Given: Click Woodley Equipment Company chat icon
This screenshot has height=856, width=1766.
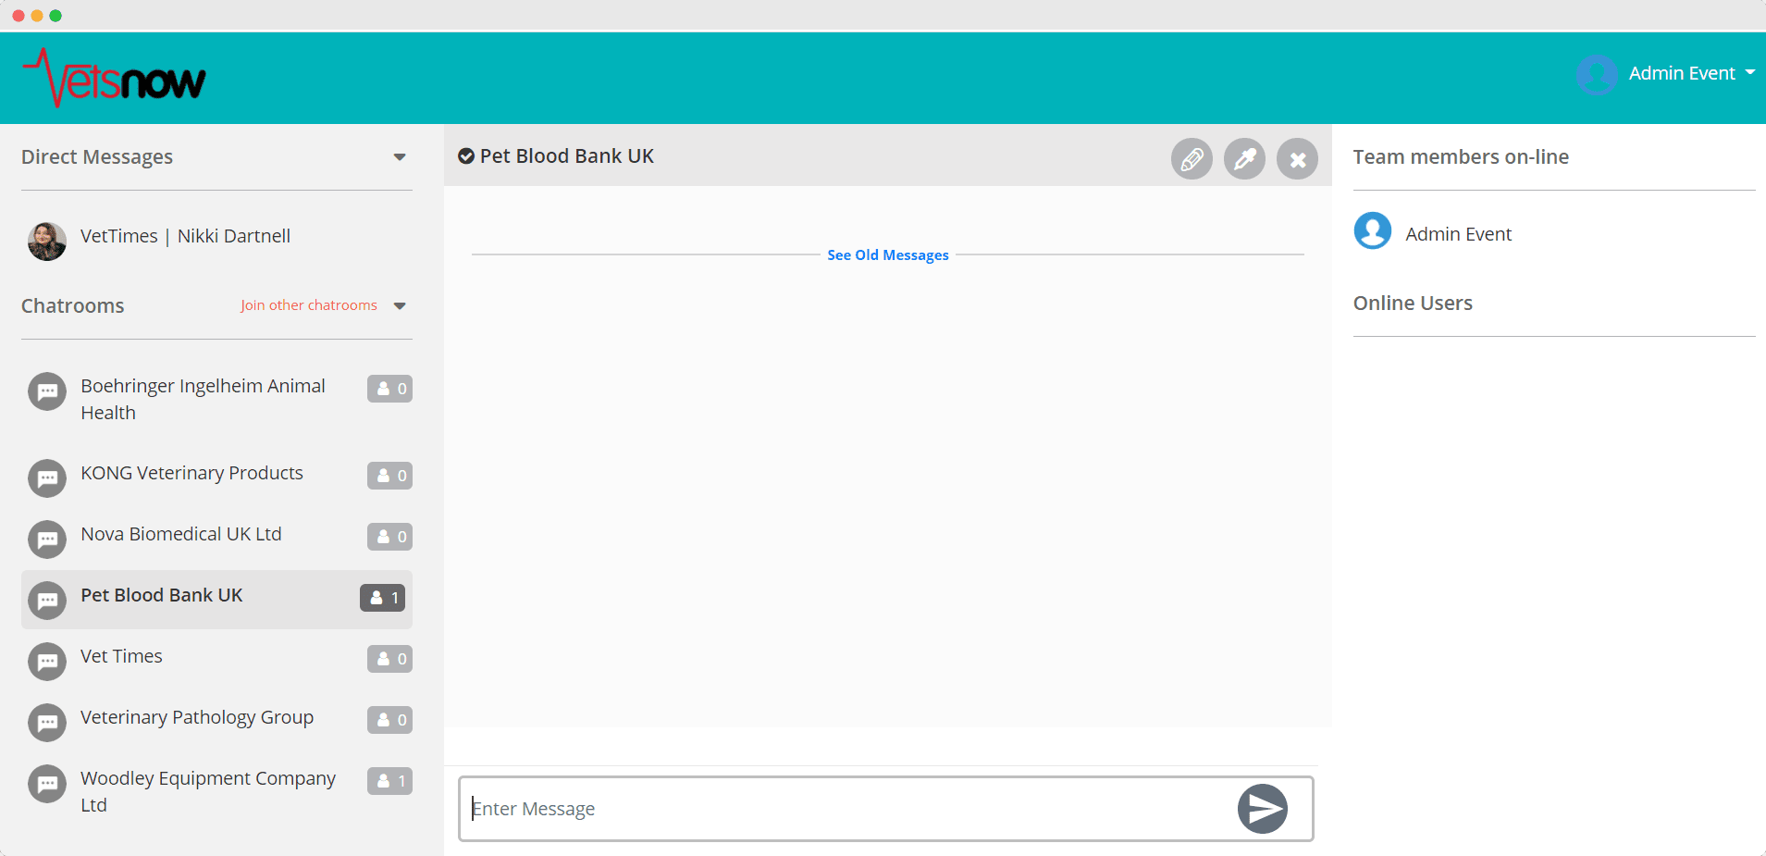Looking at the screenshot, I should [x=47, y=784].
